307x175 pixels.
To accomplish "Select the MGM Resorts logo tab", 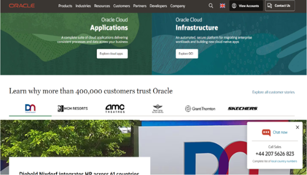I will pyautogui.click(x=73, y=109).
